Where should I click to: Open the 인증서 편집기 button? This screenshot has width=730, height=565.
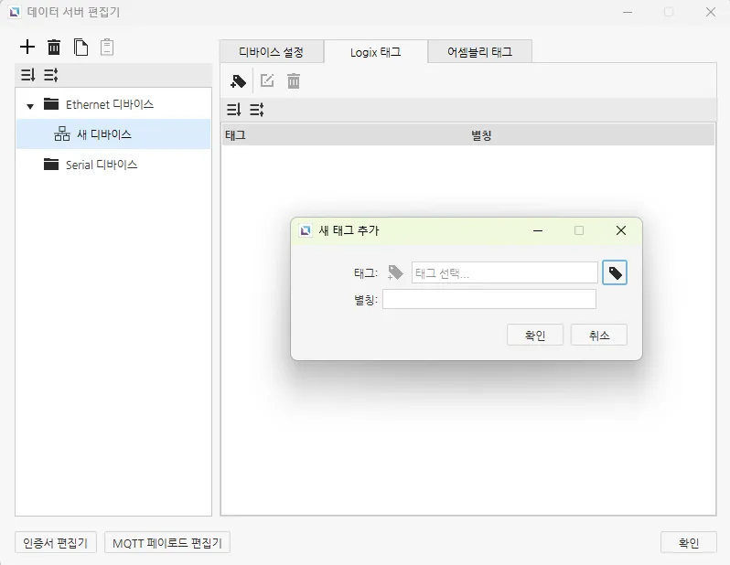pos(56,543)
